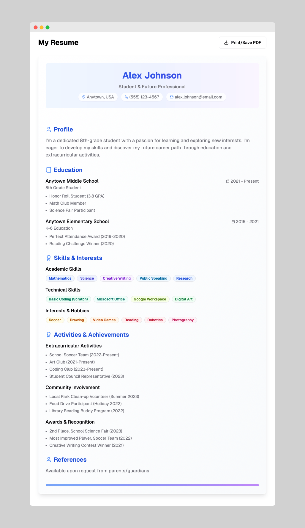The width and height of the screenshot is (305, 528).
Task: Click the download icon in Print button
Action: tap(226, 43)
